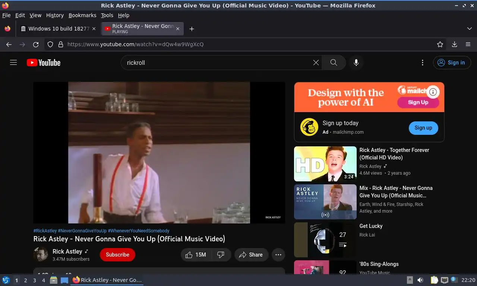Viewport: 477px width, 286px height.
Task: Click the 22:20 taskbar clock
Action: (x=468, y=280)
